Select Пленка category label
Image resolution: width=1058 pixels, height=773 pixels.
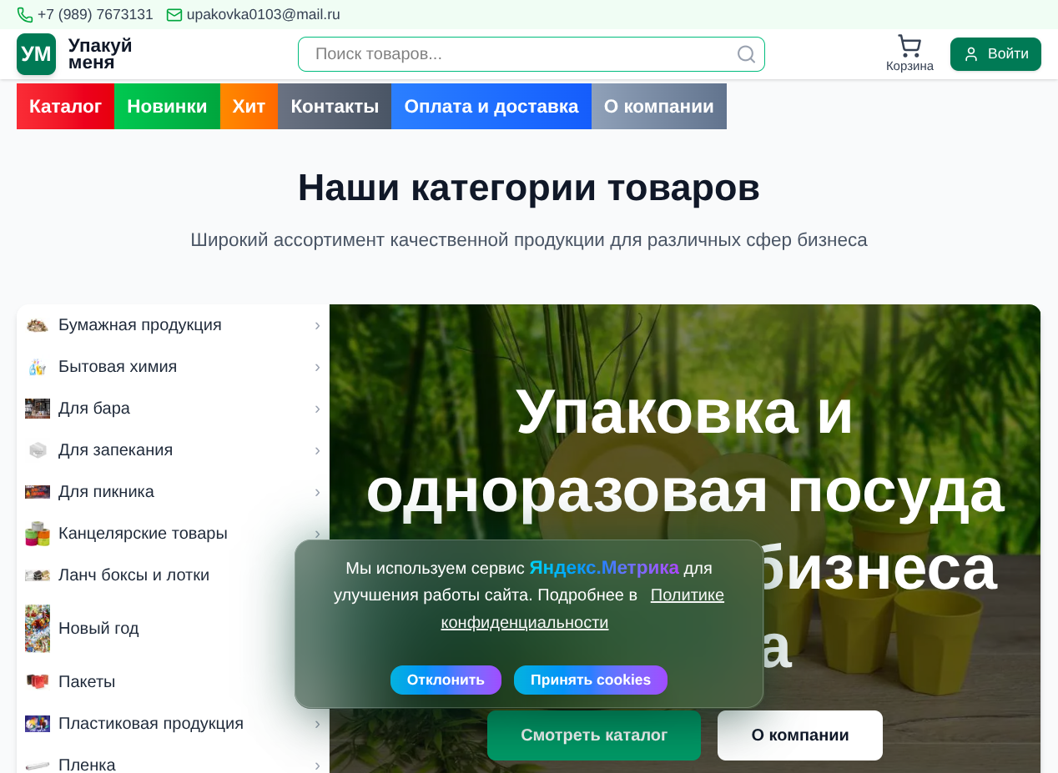coord(87,765)
